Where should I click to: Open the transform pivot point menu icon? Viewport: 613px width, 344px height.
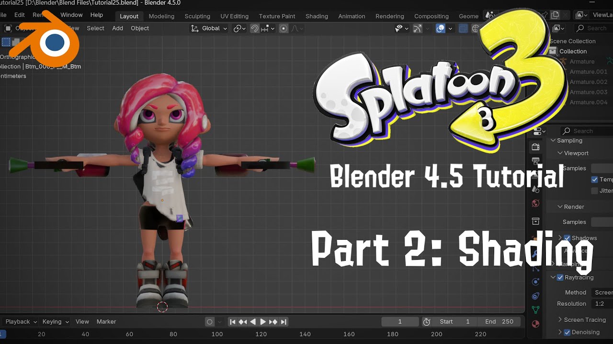pos(239,28)
